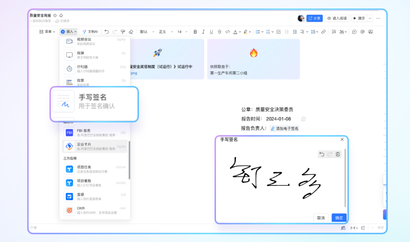Select 计时器 from insert menu
The width and height of the screenshot is (410, 242).
(x=95, y=68)
